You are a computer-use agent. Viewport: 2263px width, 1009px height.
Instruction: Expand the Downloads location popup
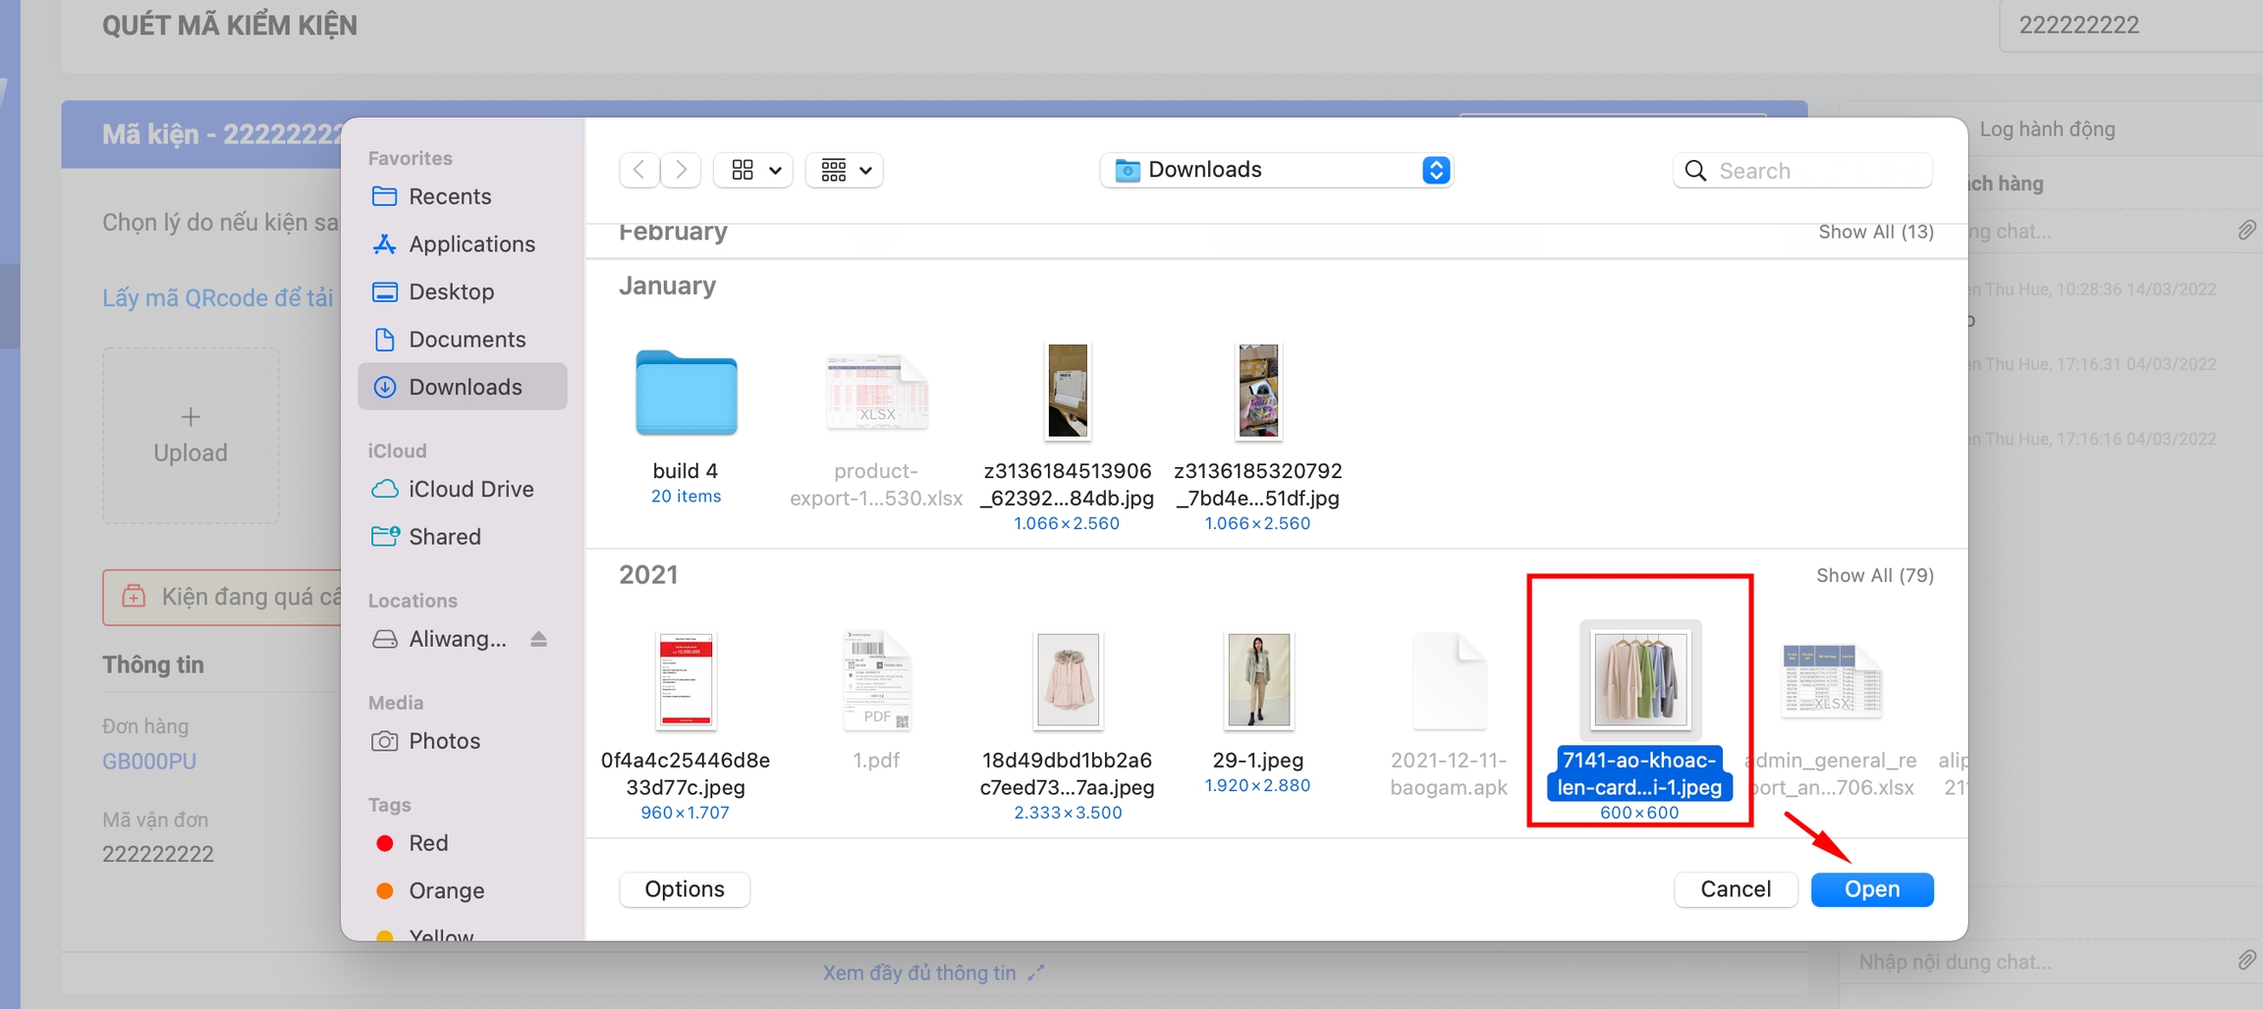click(1435, 170)
